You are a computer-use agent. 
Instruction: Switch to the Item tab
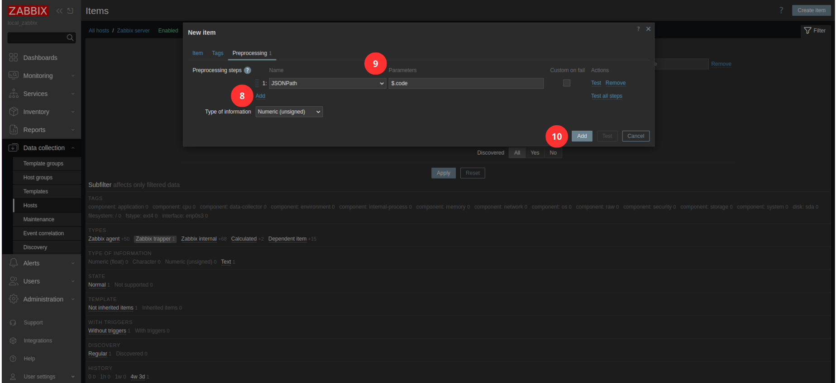coord(197,53)
